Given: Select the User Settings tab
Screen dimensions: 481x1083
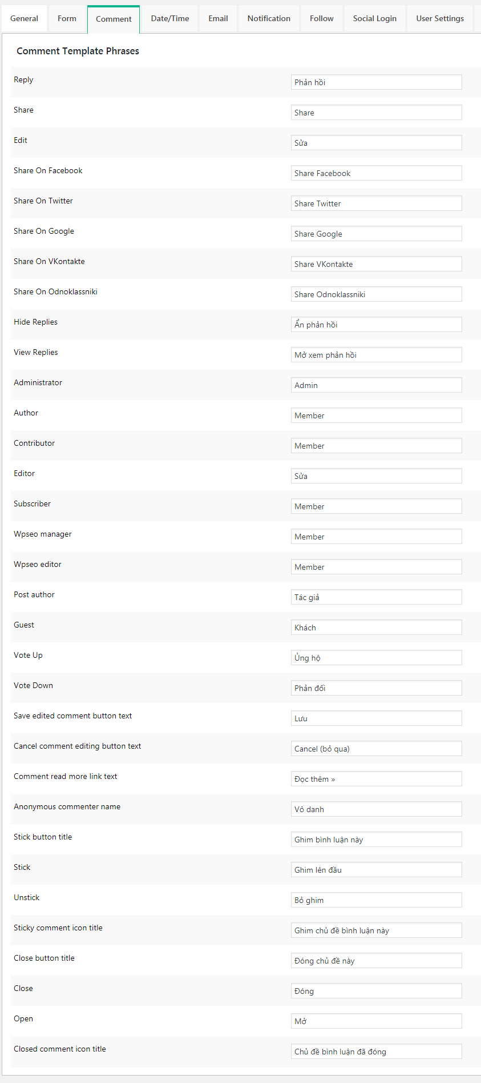Looking at the screenshot, I should pyautogui.click(x=440, y=18).
